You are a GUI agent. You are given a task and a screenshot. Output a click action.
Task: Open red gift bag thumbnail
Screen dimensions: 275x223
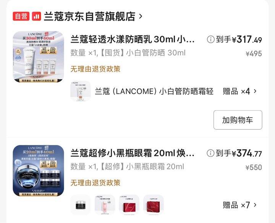[154, 205]
